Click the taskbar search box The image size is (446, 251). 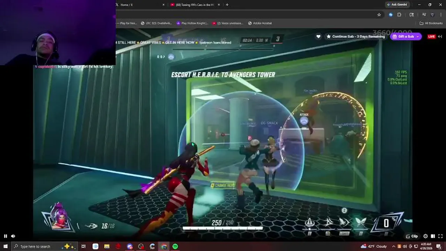click(44, 246)
